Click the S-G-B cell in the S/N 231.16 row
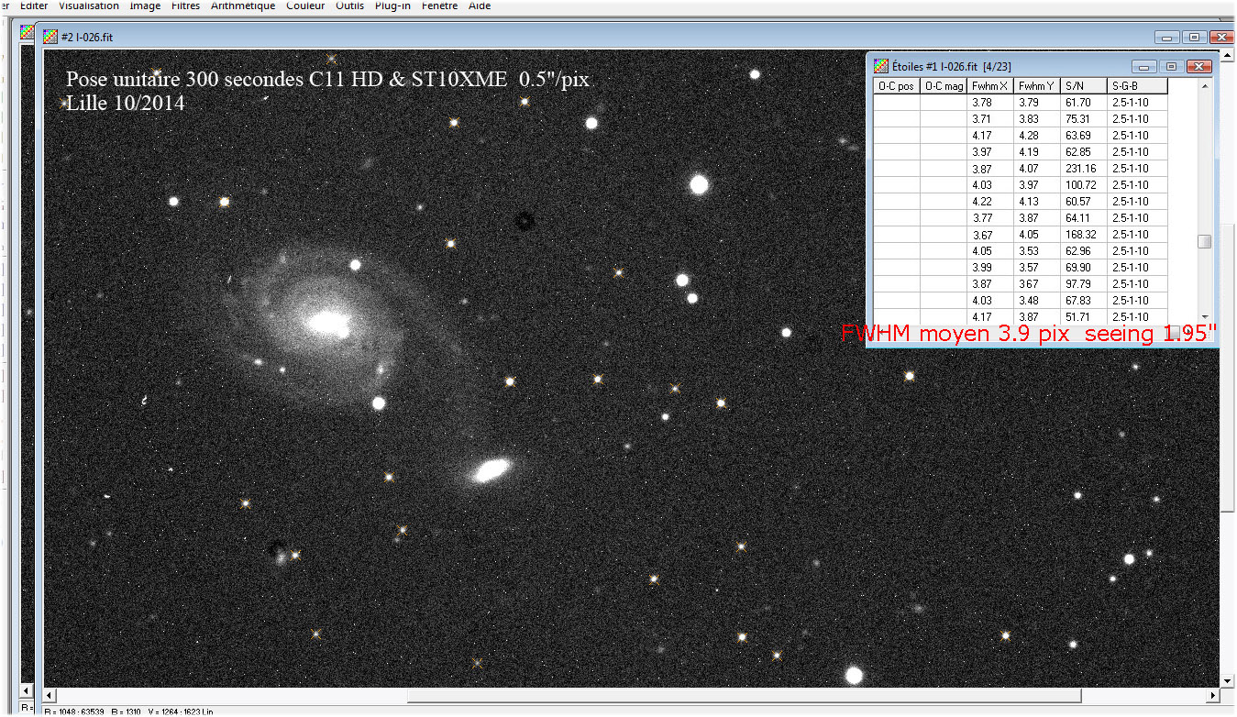Screen dimensions: 1237x717 1138,169
